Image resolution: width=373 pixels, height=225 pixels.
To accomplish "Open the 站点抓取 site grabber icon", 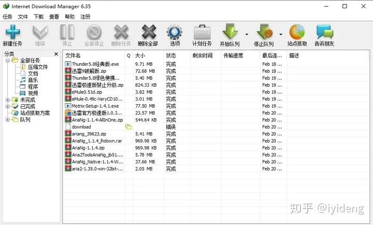I will (x=297, y=32).
